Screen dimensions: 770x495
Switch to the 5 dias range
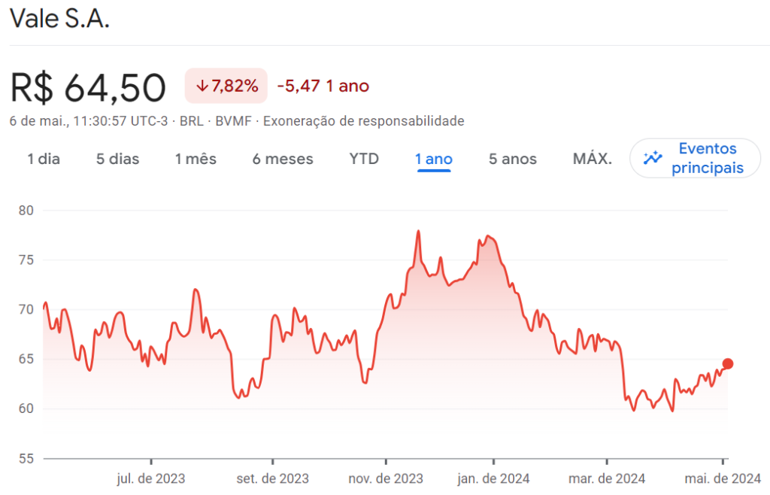click(117, 159)
